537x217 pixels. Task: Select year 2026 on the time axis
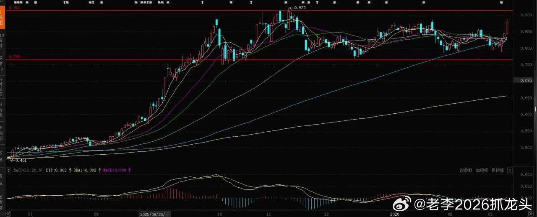(394, 214)
